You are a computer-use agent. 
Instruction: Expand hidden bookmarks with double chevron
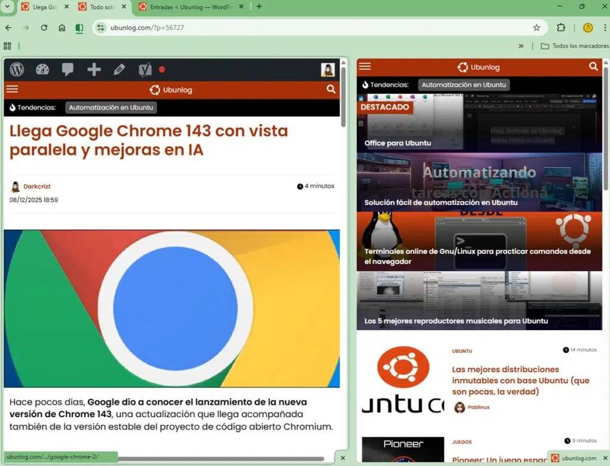click(x=521, y=46)
